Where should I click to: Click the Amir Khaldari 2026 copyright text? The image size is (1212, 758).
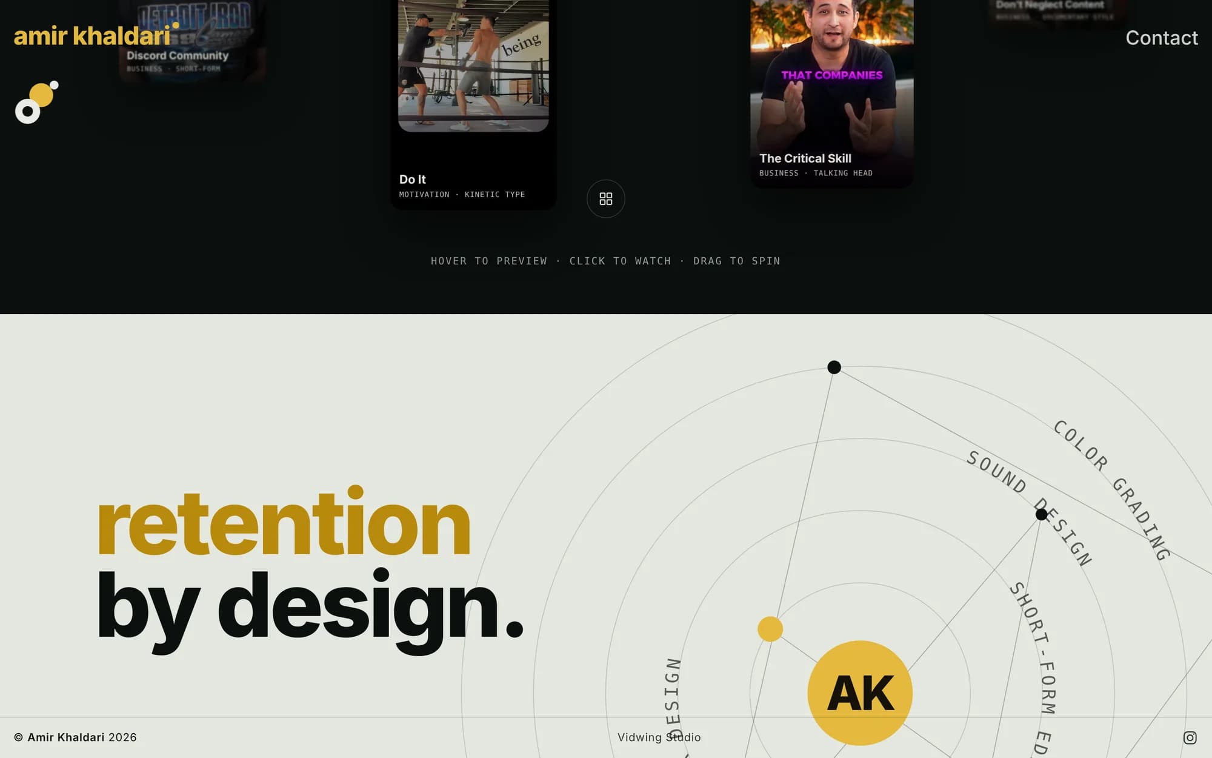coord(75,737)
